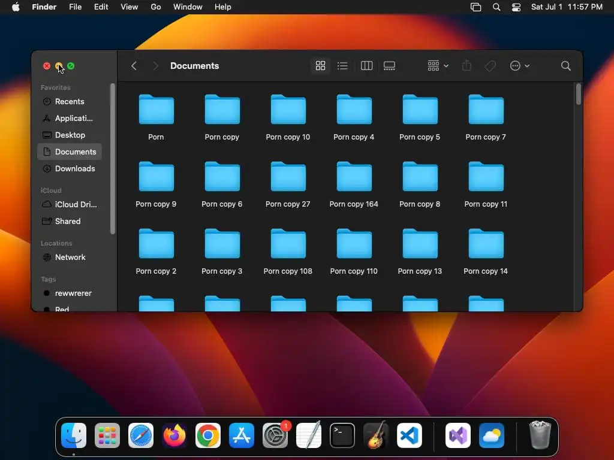
Task: Select Shared in the sidebar
Action: [x=70, y=222]
